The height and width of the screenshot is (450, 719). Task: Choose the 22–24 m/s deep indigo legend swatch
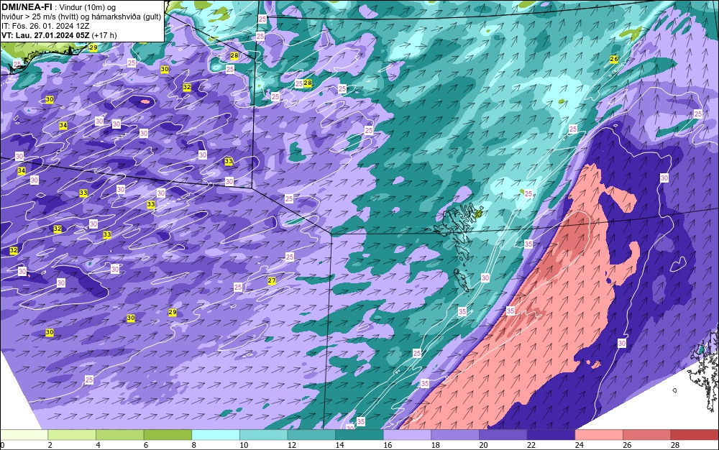(x=551, y=435)
